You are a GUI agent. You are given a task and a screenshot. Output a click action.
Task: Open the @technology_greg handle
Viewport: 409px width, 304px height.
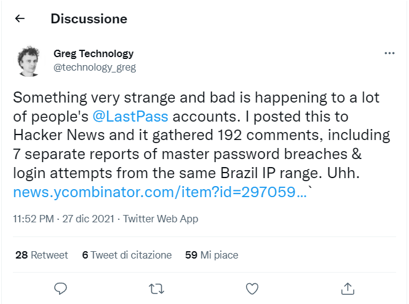95,67
